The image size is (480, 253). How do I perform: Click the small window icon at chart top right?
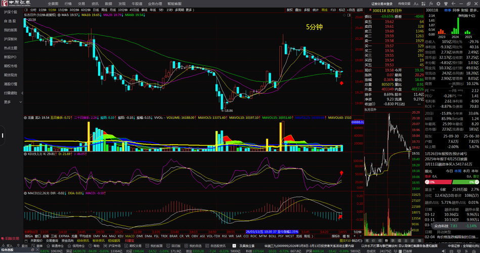click(348, 15)
